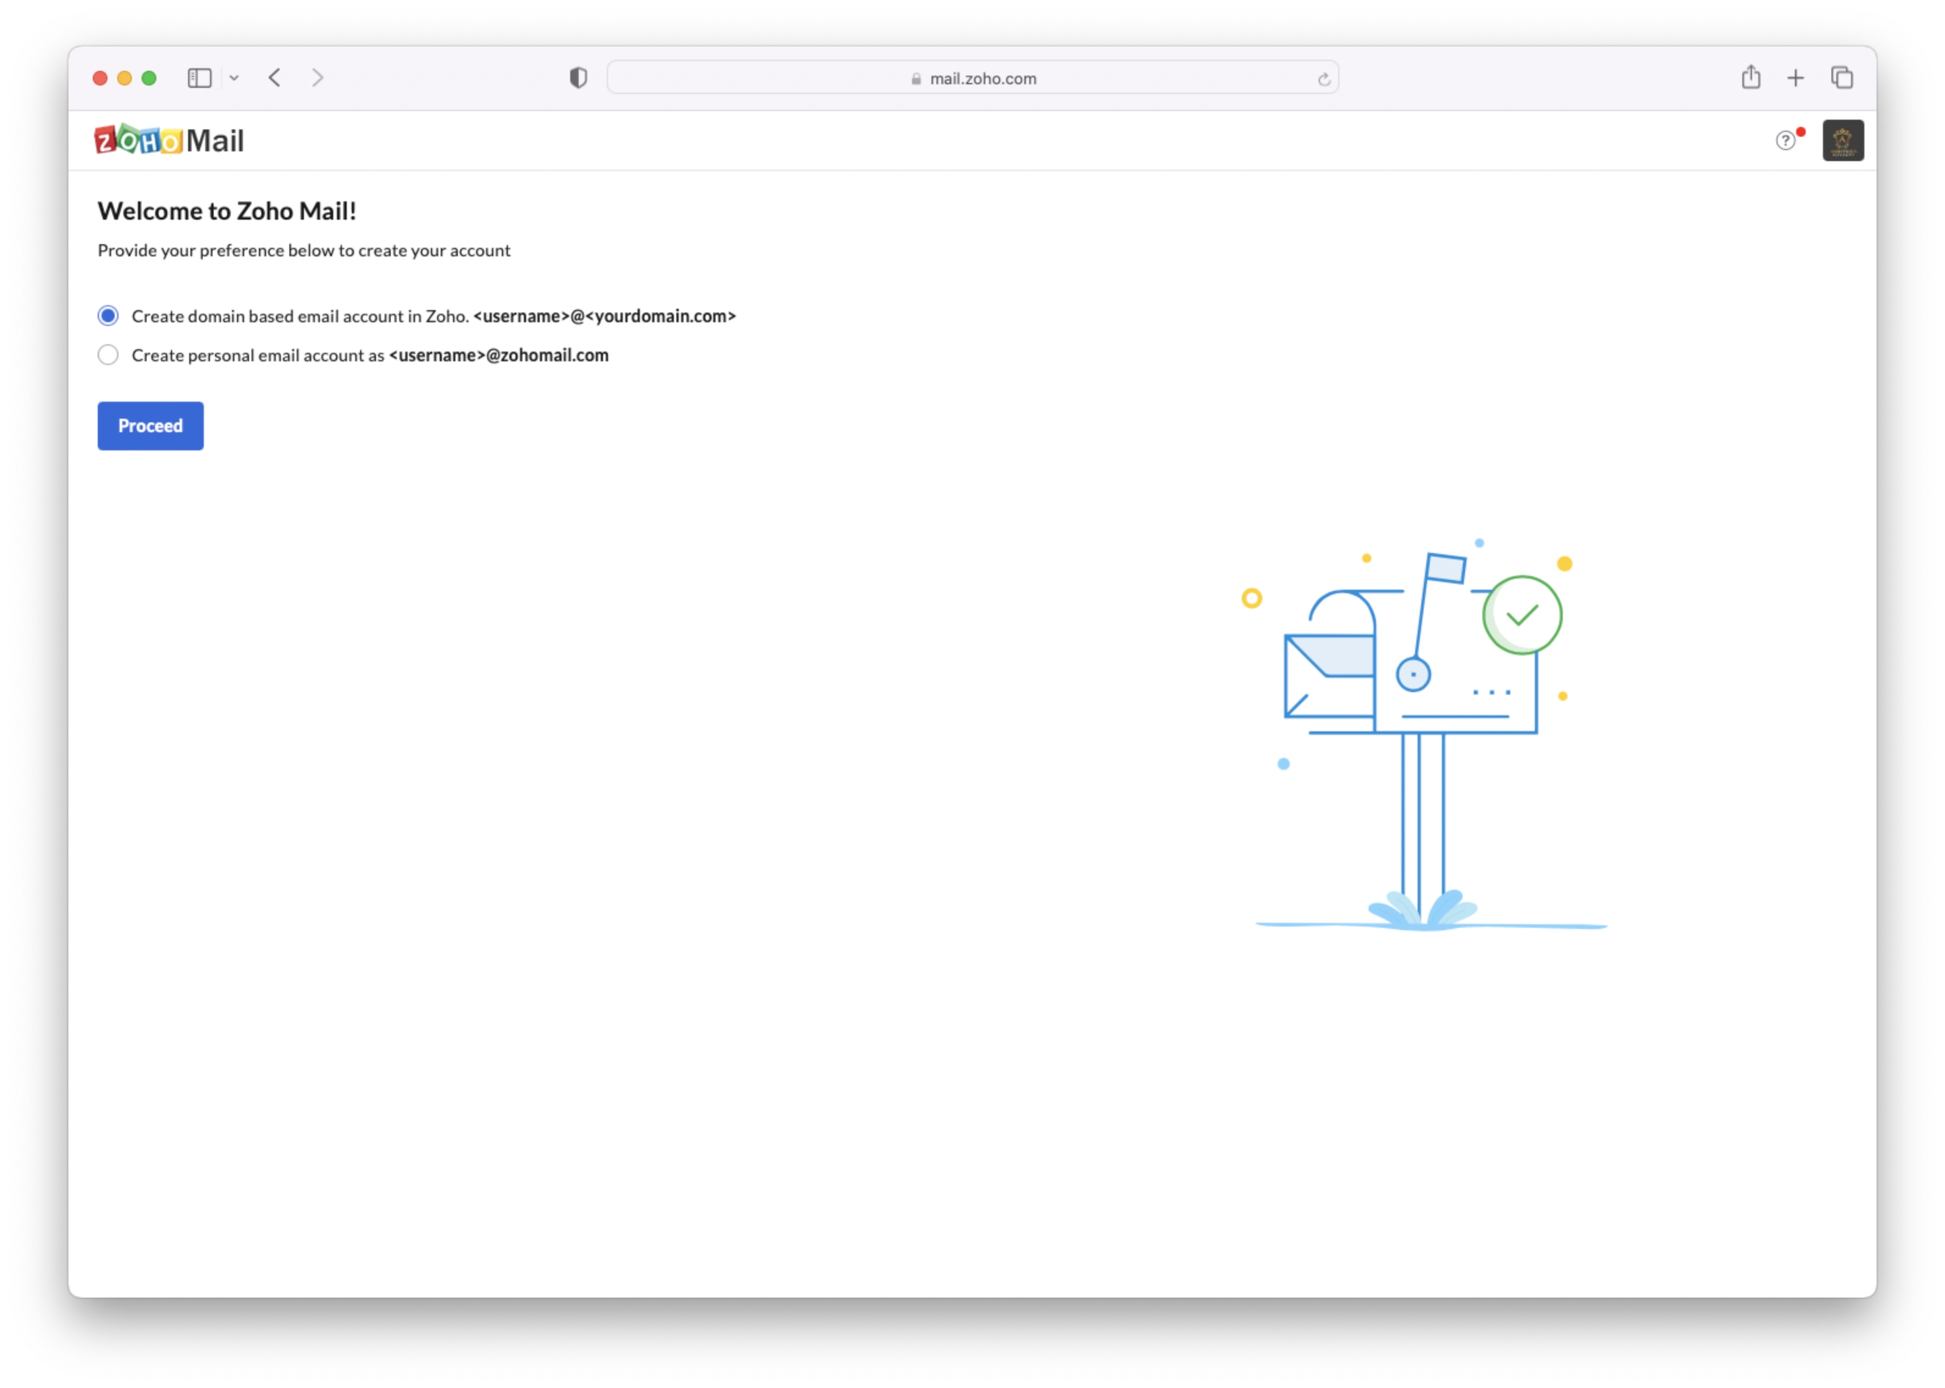Click the lock icon in address bar
The width and height of the screenshot is (1945, 1388).
click(916, 79)
